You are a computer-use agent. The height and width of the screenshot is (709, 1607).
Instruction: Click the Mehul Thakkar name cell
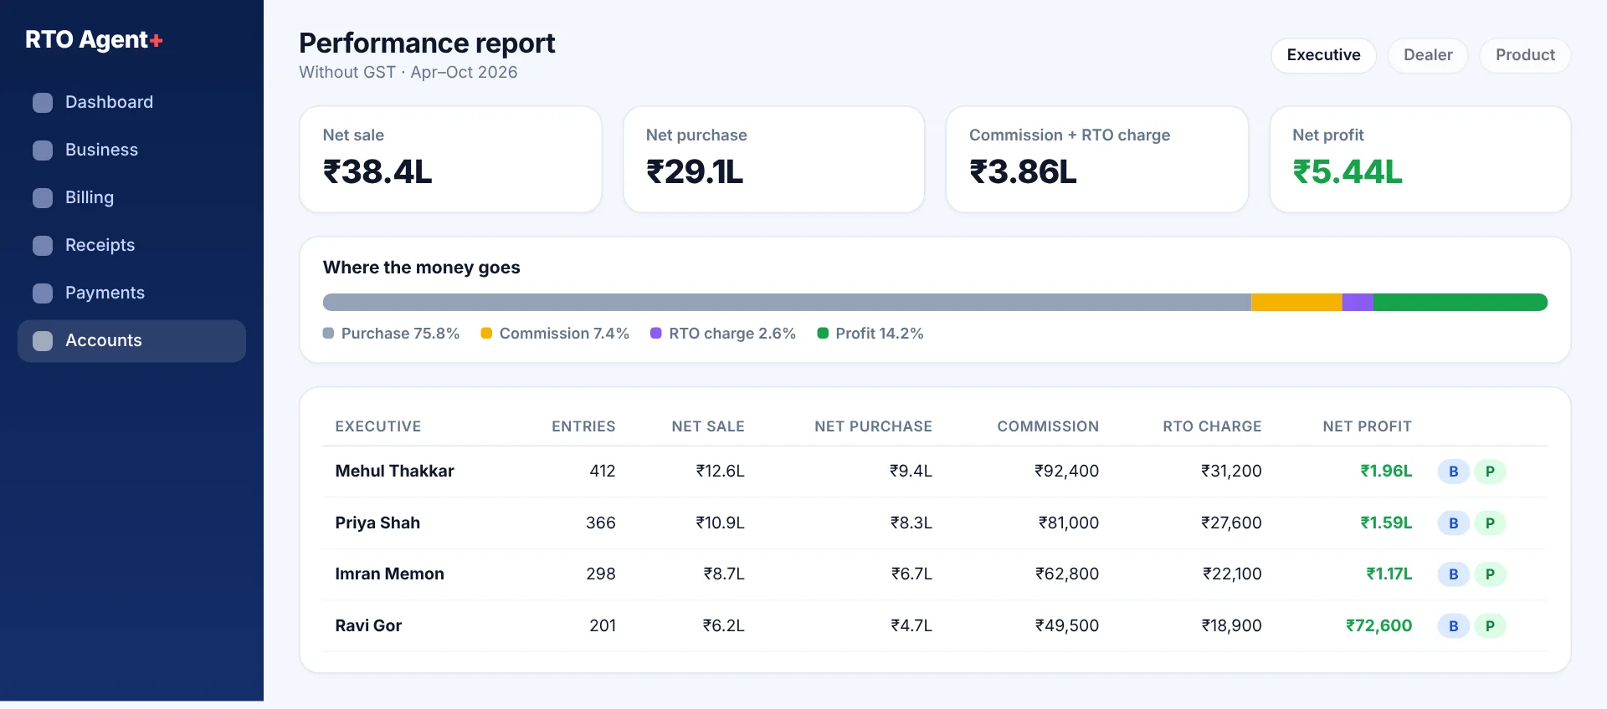coord(394,471)
